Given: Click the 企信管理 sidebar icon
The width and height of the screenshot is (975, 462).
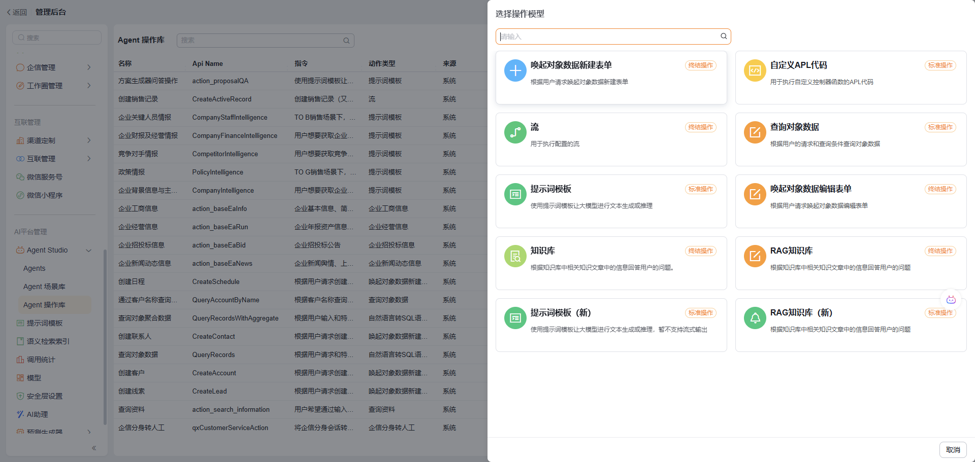Looking at the screenshot, I should pyautogui.click(x=20, y=67).
